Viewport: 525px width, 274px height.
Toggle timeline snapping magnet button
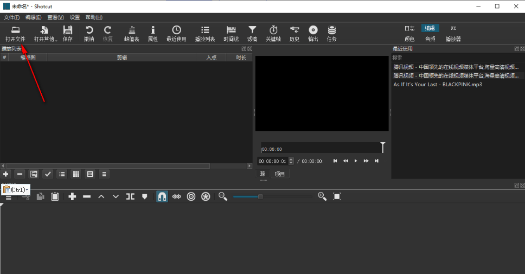(162, 196)
